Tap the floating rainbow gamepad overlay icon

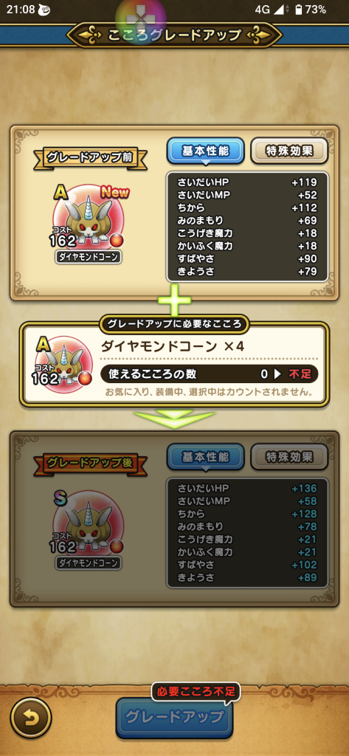141,19
